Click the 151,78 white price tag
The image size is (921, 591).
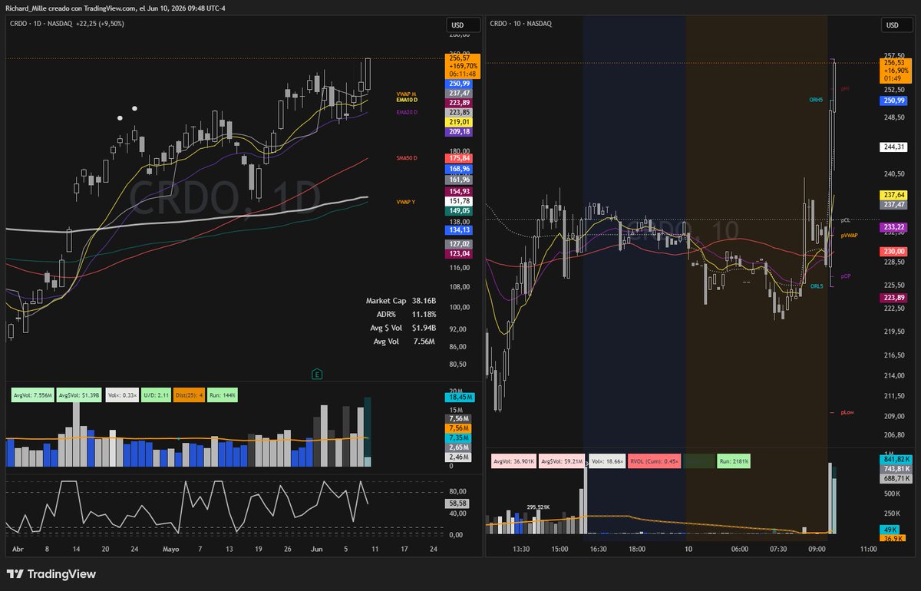click(460, 200)
